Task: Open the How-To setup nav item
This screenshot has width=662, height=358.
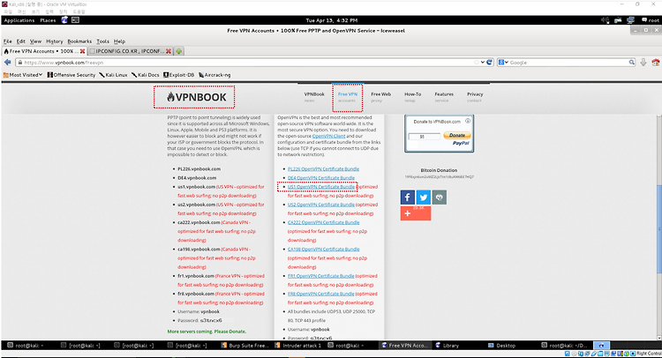Action: pyautogui.click(x=412, y=97)
